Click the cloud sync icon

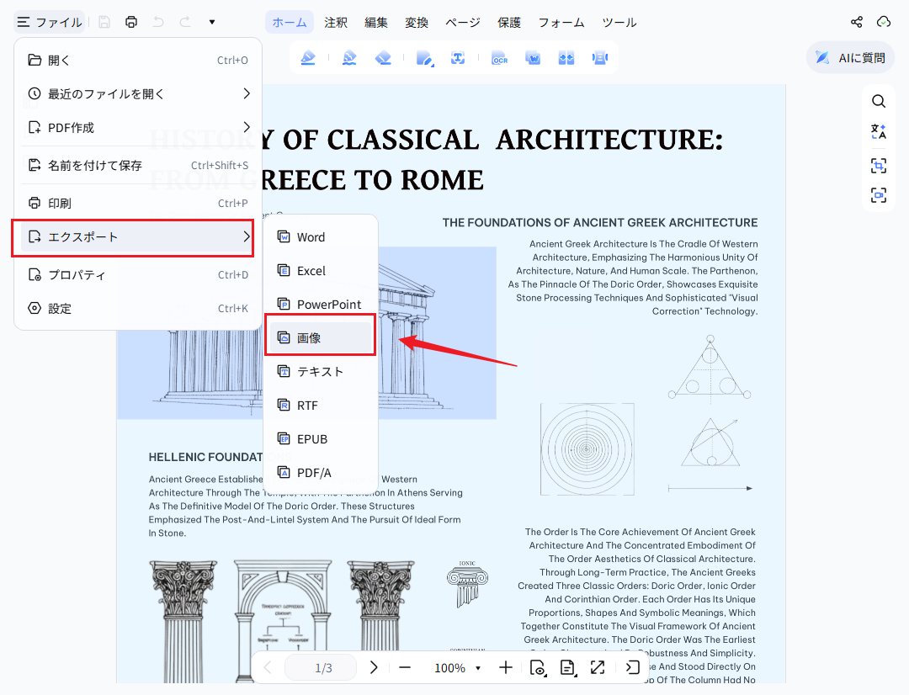coord(884,22)
